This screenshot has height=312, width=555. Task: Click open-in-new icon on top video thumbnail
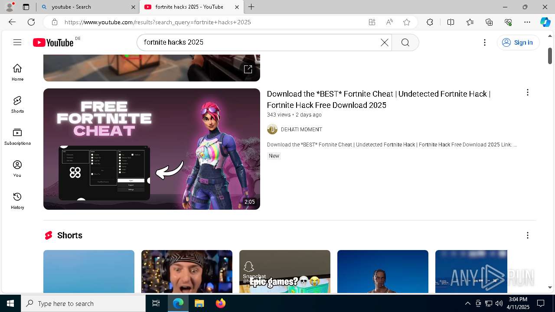[248, 69]
